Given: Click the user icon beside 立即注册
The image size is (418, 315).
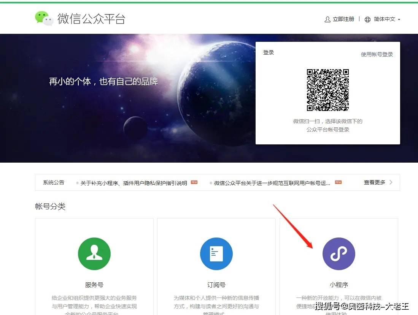Looking at the screenshot, I should (327, 19).
